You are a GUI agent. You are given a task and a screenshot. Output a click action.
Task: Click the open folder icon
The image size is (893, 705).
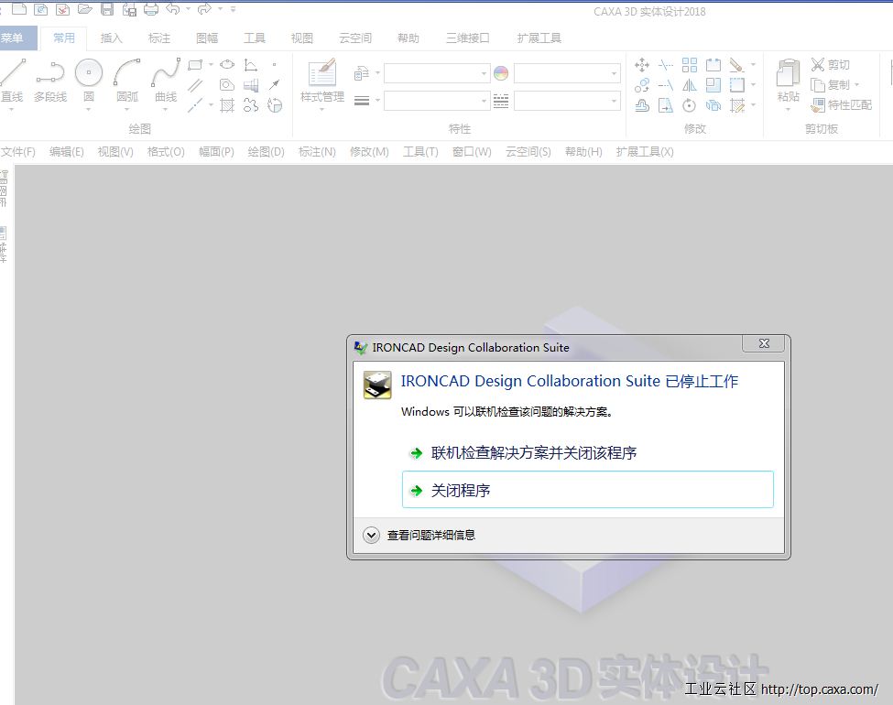coord(85,8)
